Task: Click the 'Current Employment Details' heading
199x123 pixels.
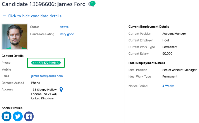Action: point(149,27)
